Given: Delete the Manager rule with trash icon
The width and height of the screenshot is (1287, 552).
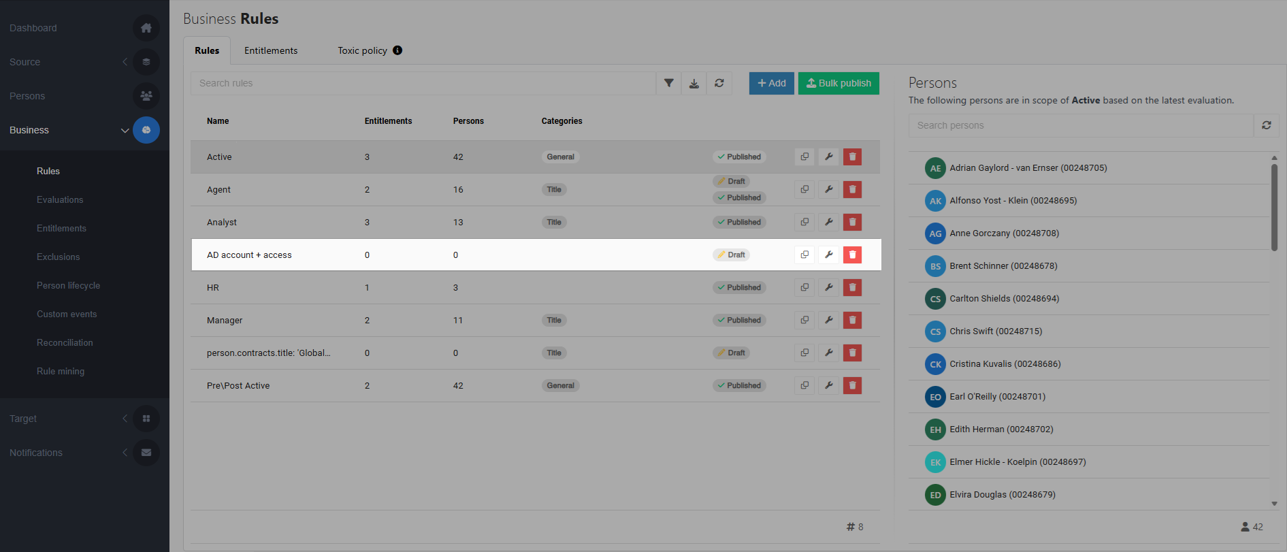Looking at the screenshot, I should (852, 320).
